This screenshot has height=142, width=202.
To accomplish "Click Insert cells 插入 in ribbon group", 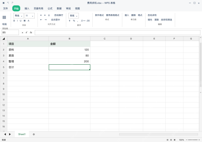I will (x=127, y=15).
